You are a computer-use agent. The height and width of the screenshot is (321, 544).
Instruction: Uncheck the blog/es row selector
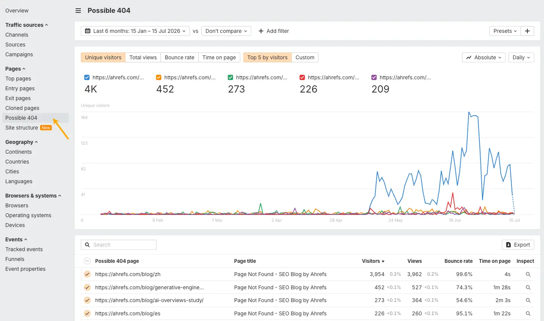click(x=87, y=313)
